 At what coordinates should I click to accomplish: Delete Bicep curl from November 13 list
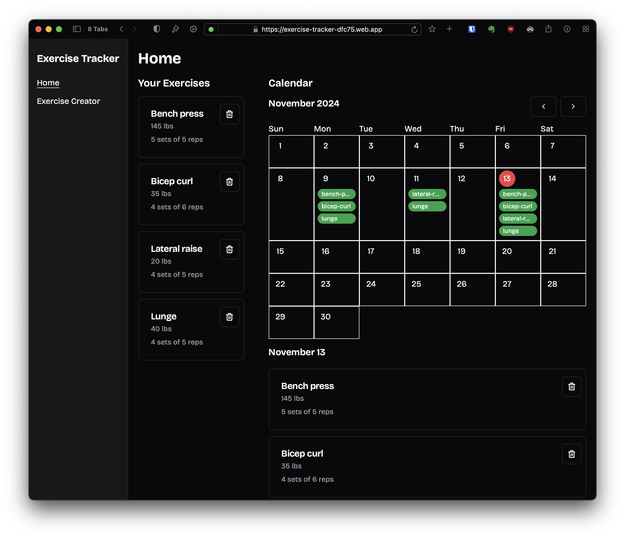(571, 454)
